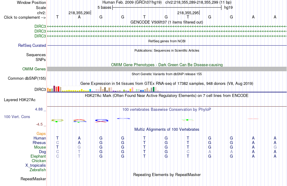Select the 'Dog' alignment row label

43,152
